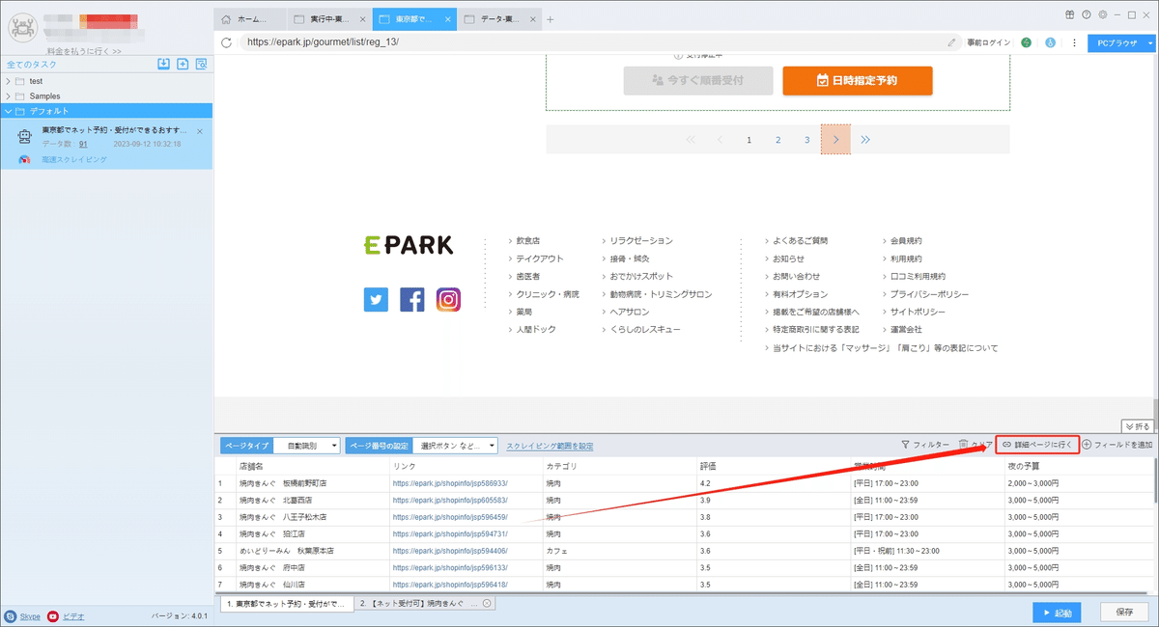Image resolution: width=1159 pixels, height=627 pixels.
Task: Click the Twitter icon under EPARK logo
Action: [x=376, y=299]
